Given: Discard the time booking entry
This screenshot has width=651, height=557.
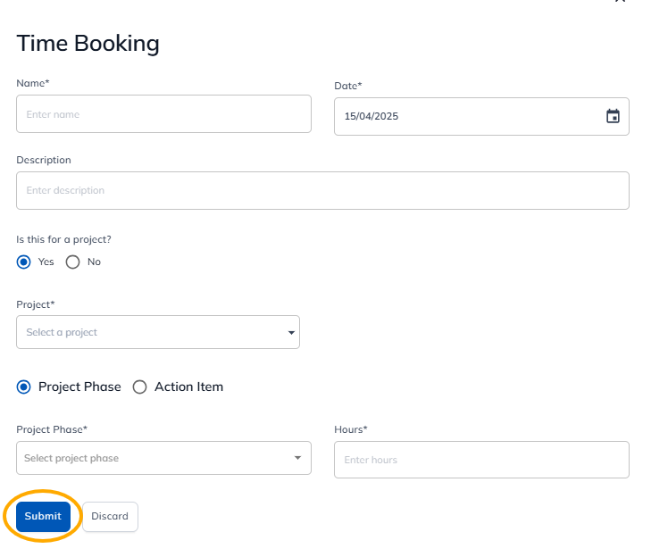Looking at the screenshot, I should [x=110, y=516].
